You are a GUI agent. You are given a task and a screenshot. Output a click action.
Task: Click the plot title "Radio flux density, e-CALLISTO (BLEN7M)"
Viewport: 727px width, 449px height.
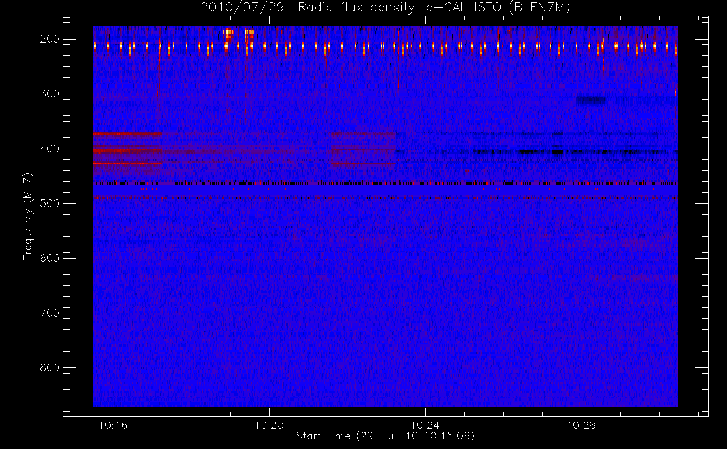tap(434, 8)
